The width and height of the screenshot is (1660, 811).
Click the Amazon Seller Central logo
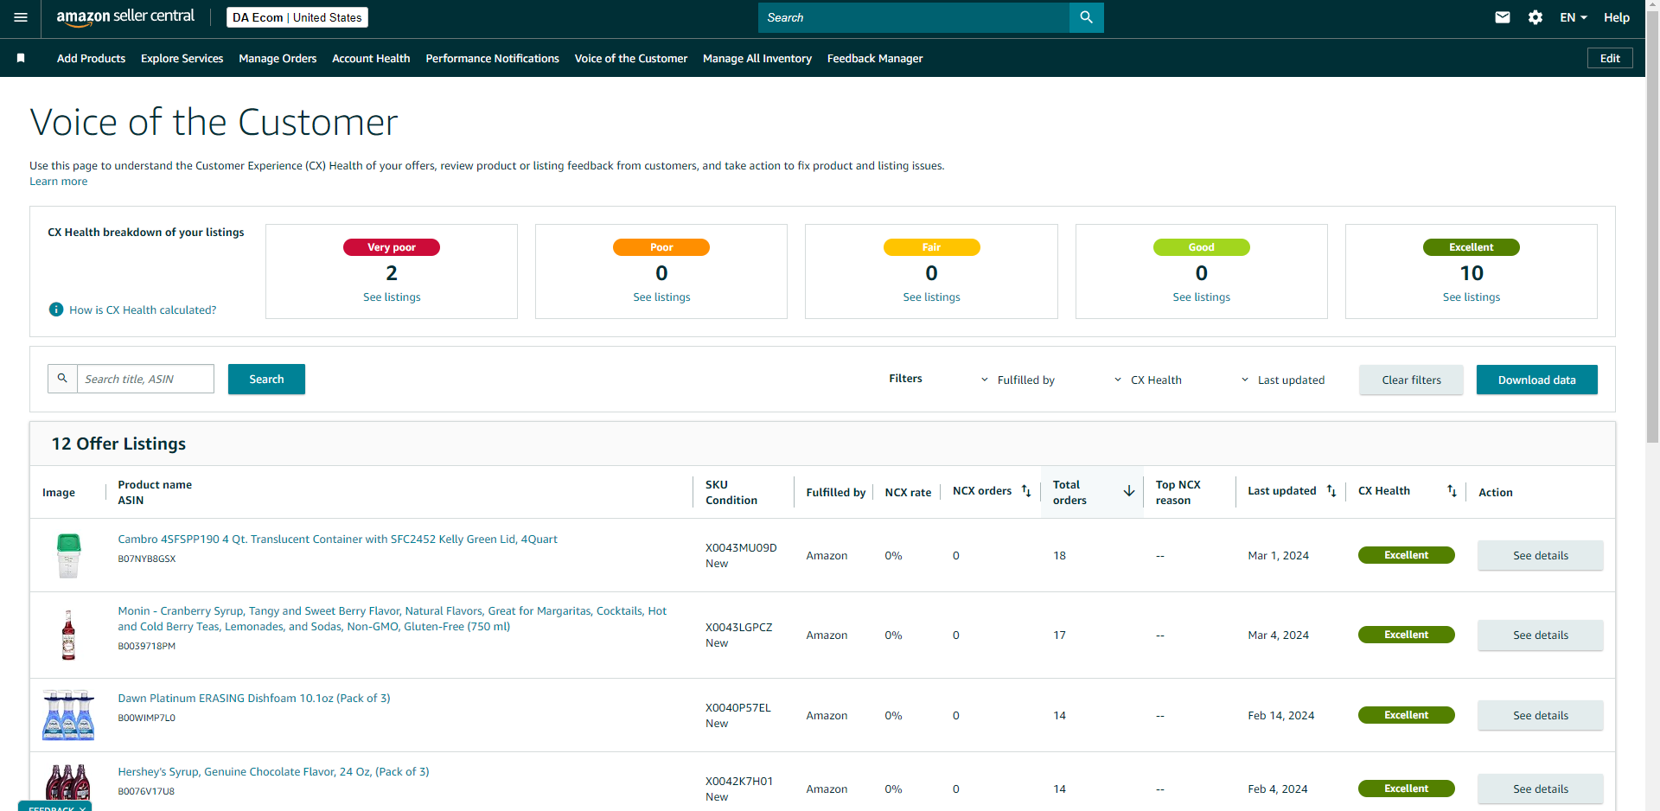[x=125, y=16]
